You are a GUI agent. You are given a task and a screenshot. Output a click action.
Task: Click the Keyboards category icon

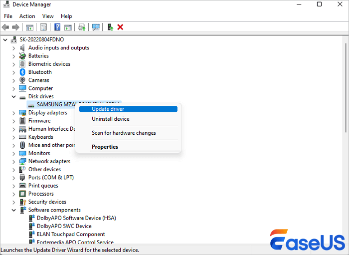(22, 137)
